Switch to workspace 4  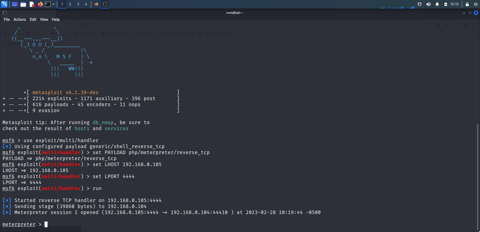(86, 4)
